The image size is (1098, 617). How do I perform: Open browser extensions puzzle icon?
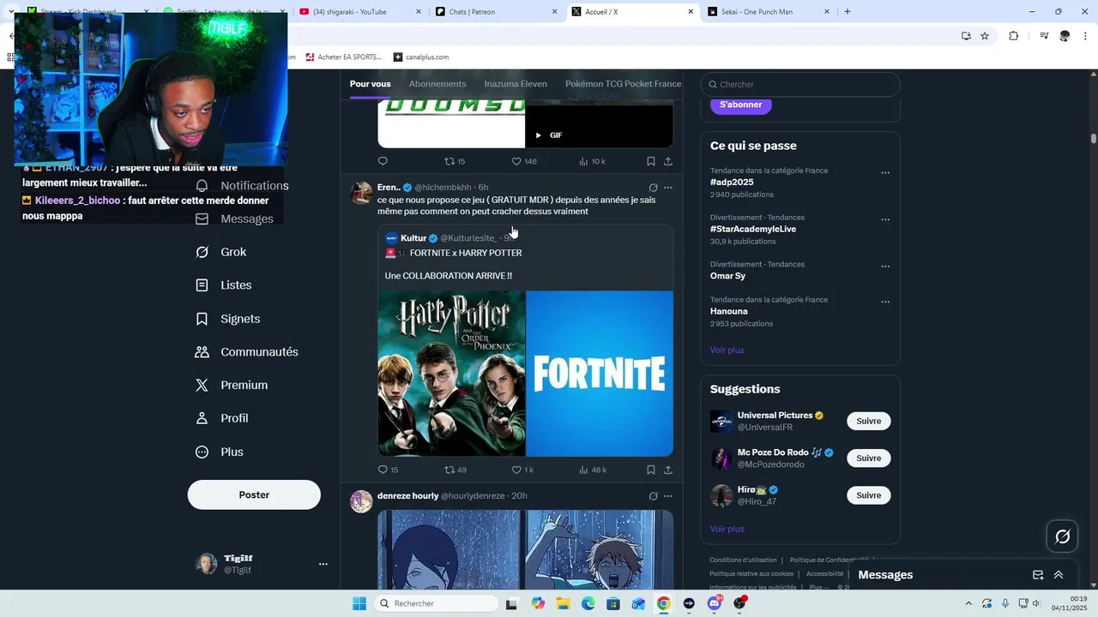coord(1014,36)
